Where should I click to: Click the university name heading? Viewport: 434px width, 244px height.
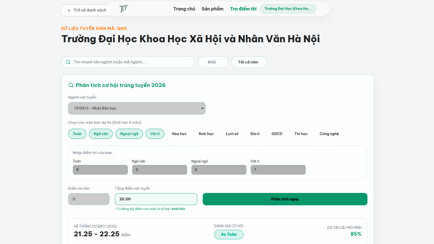(191, 39)
